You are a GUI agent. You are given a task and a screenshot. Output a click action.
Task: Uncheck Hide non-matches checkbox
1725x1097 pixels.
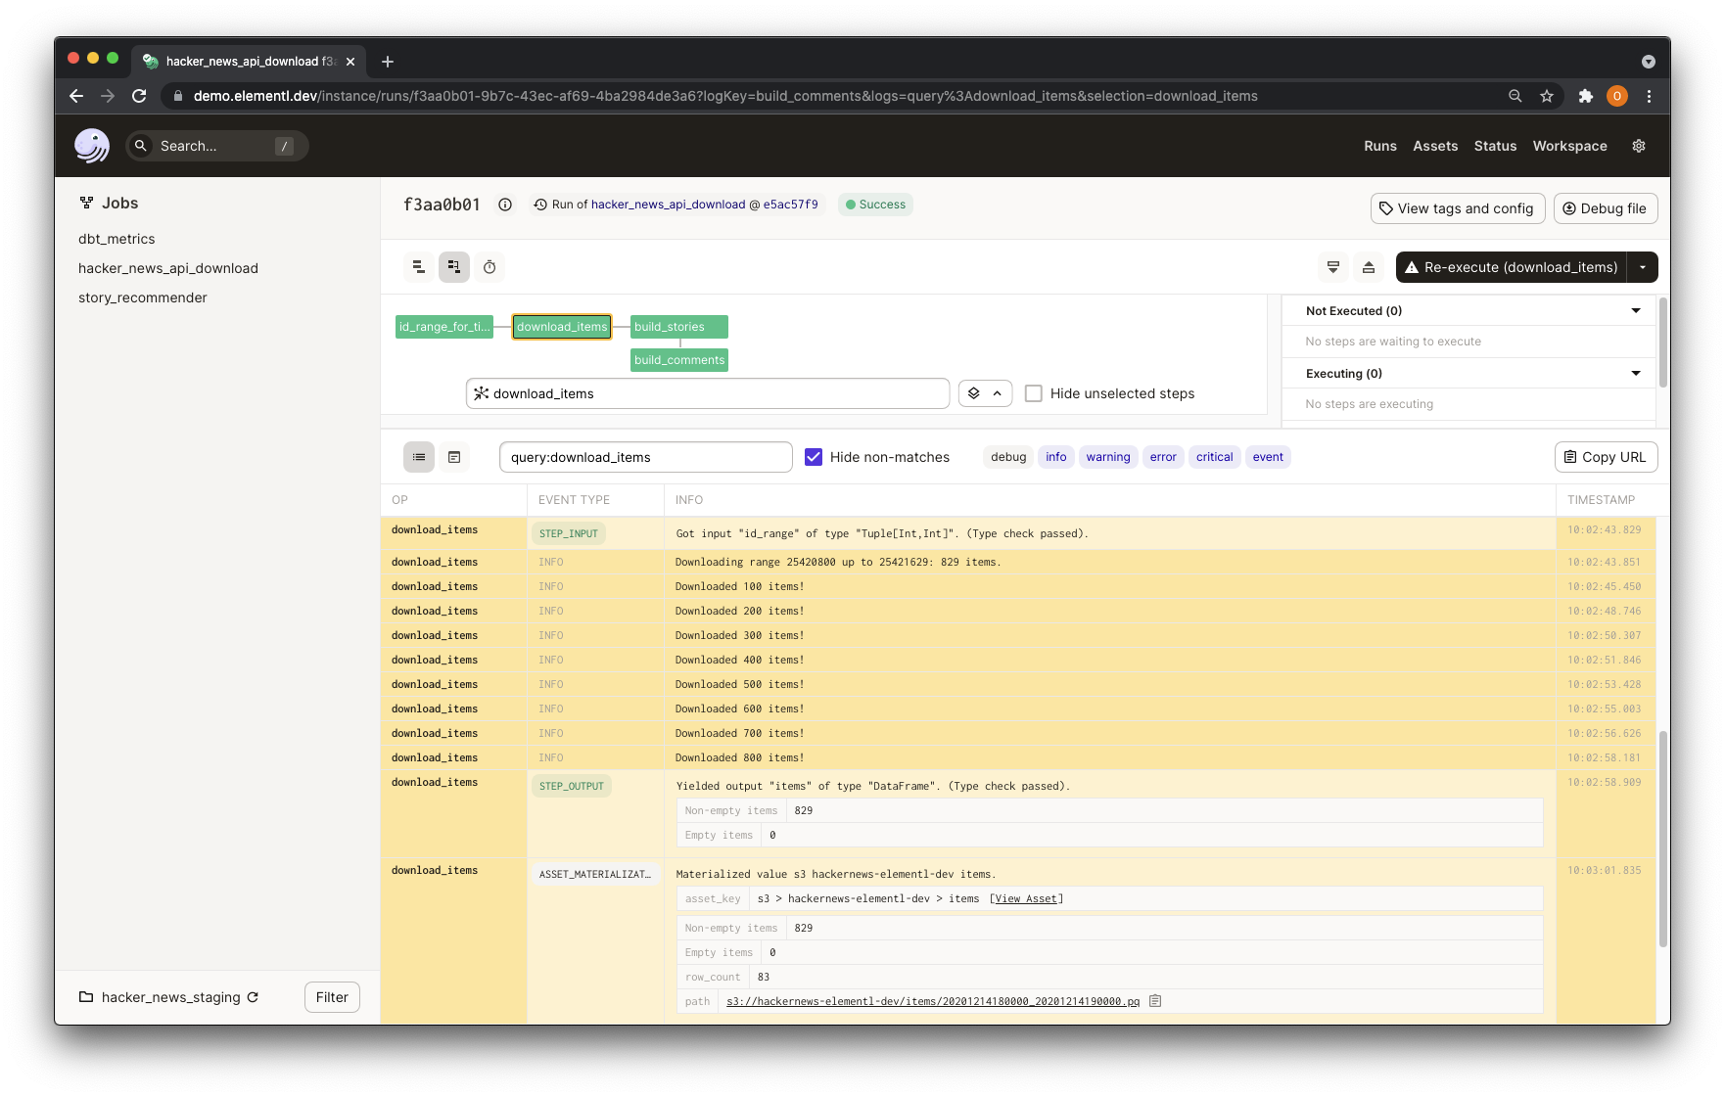[x=814, y=457]
